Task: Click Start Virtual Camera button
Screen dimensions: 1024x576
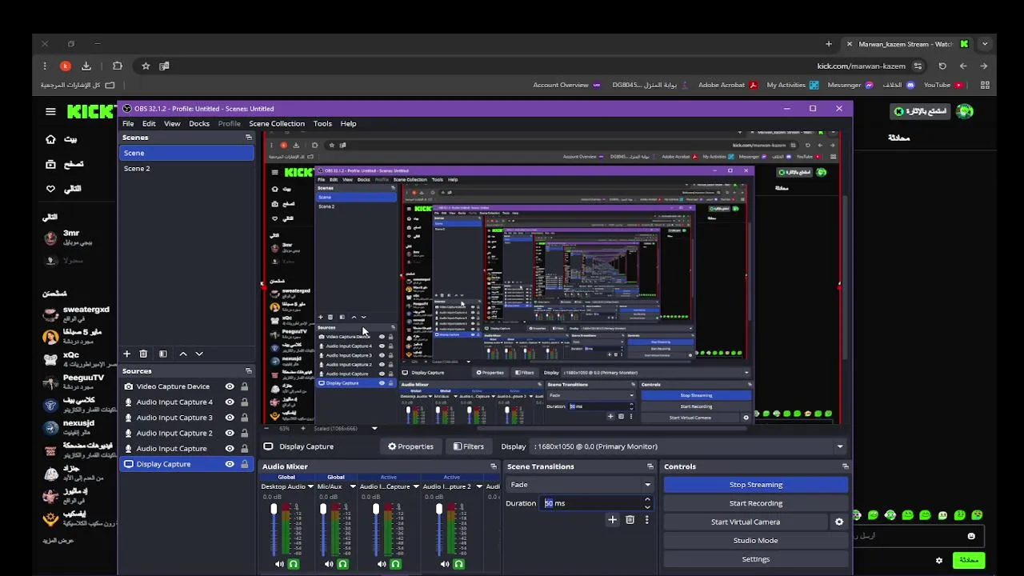Action: coord(746,522)
